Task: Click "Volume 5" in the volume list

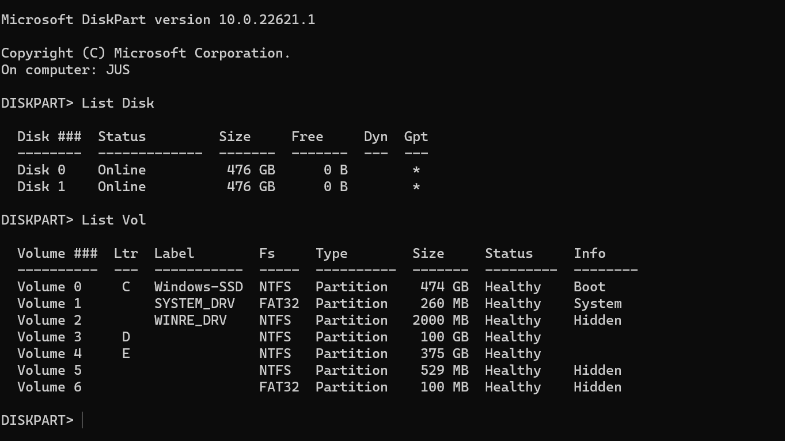Action: pyautogui.click(x=49, y=370)
